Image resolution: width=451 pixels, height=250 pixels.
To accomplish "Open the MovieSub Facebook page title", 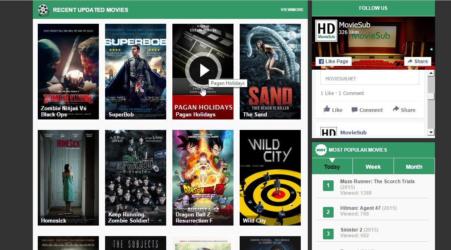I will coord(355,25).
